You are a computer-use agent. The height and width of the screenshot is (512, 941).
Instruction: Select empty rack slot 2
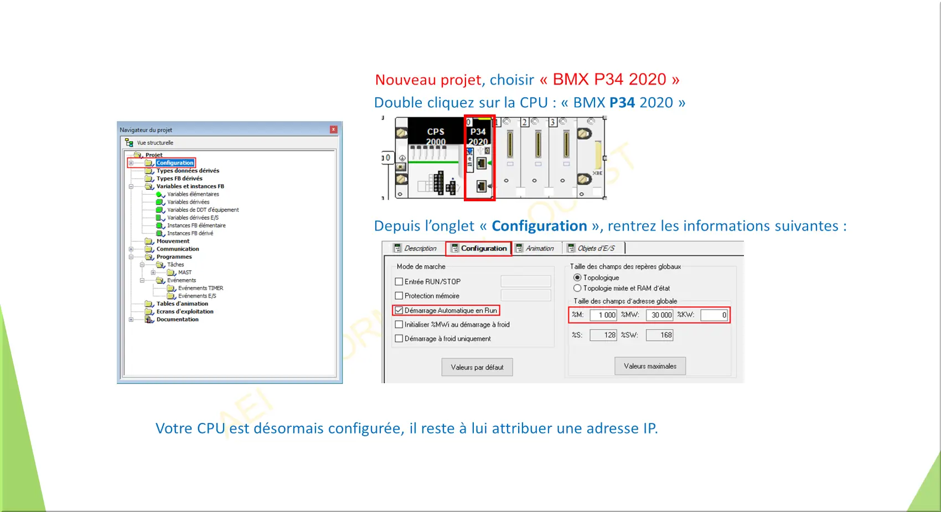pyautogui.click(x=536, y=158)
